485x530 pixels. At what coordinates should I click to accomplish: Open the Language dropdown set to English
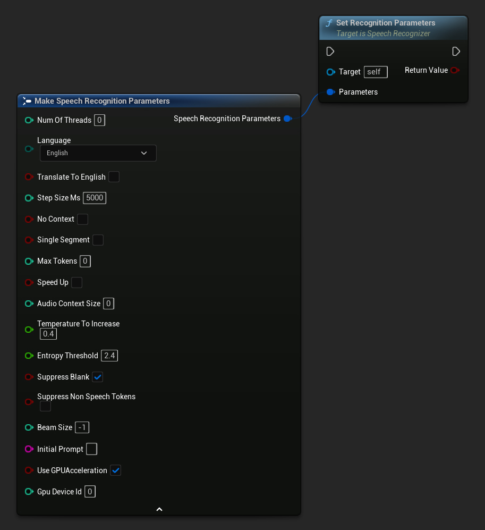coord(98,153)
